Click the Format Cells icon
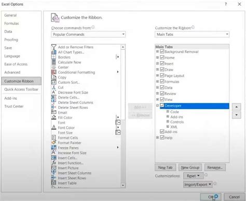Image resolution: width=246 pixels, height=201 pixels. coord(54,138)
